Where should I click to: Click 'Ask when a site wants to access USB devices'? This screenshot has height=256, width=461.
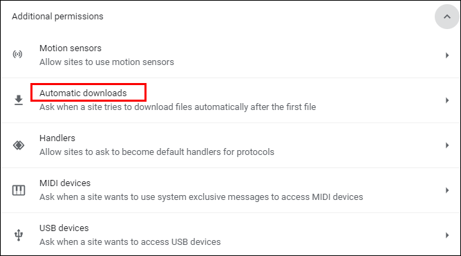130,242
